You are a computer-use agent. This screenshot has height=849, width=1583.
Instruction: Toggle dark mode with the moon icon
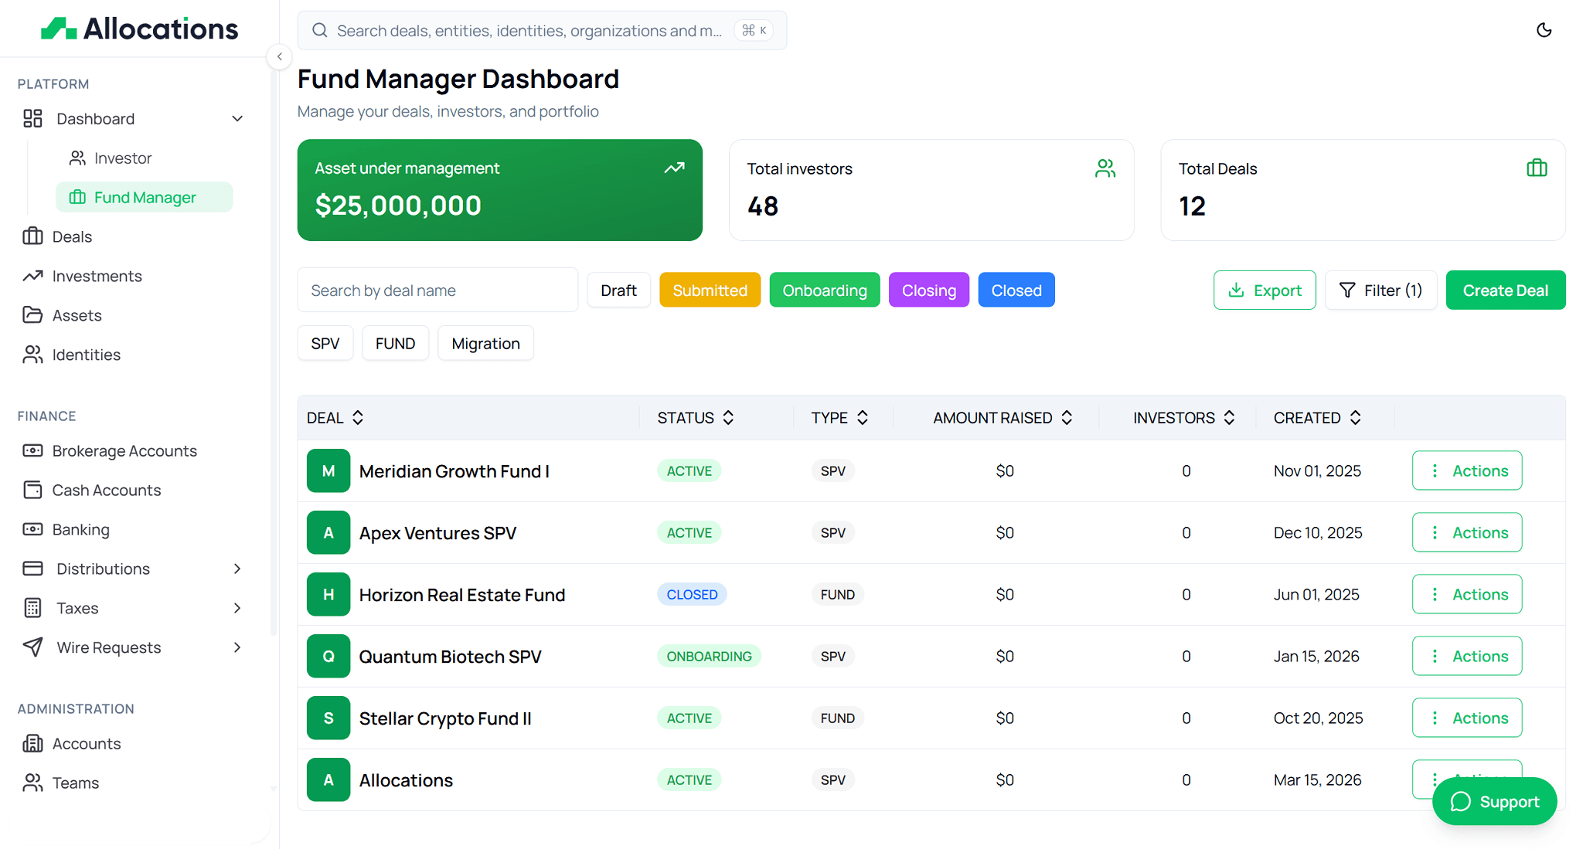pyautogui.click(x=1544, y=30)
